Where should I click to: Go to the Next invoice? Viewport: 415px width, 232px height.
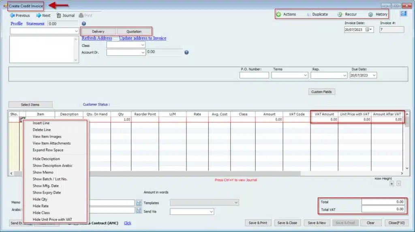tap(43, 15)
